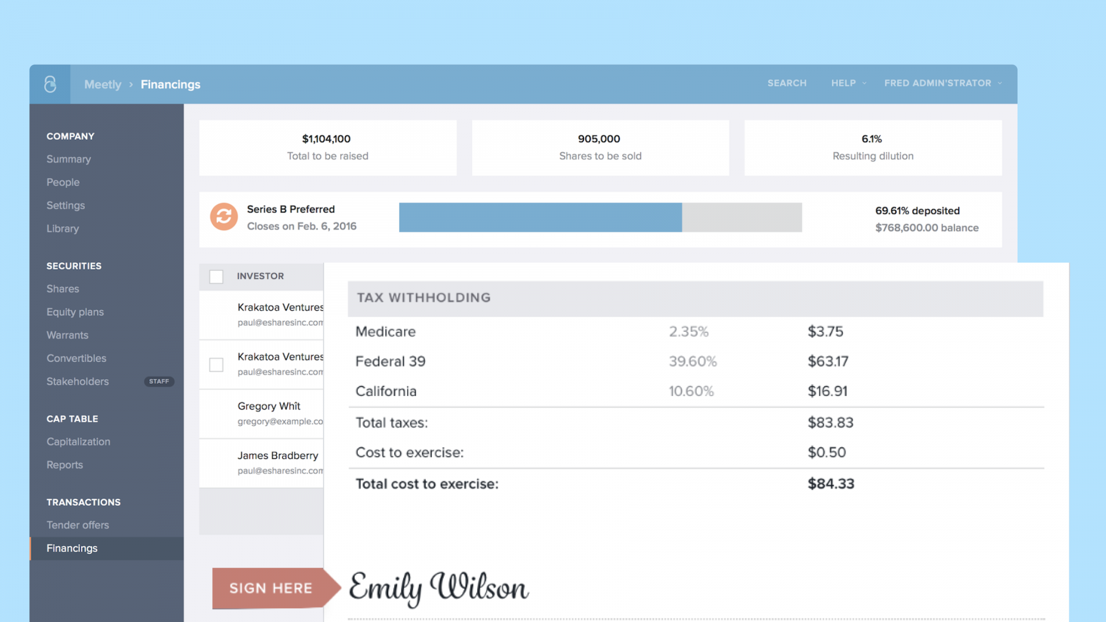Click the Emily Wilson signature field
The height and width of the screenshot is (622, 1106).
(x=439, y=587)
